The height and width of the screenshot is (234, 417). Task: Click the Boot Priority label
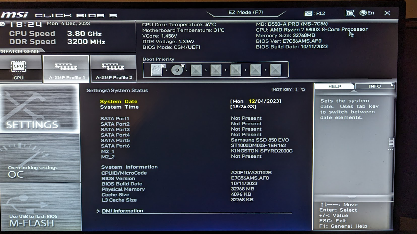158,59
